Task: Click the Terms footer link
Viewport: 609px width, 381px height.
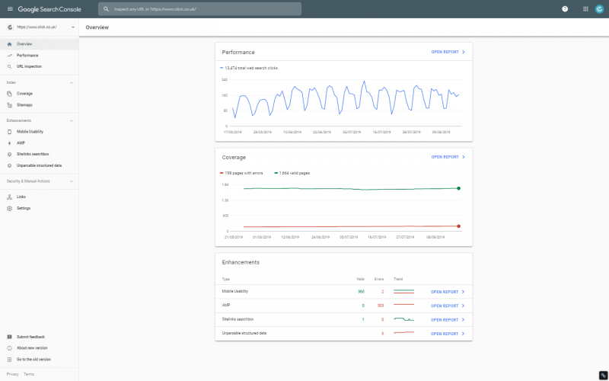Action: pos(29,374)
